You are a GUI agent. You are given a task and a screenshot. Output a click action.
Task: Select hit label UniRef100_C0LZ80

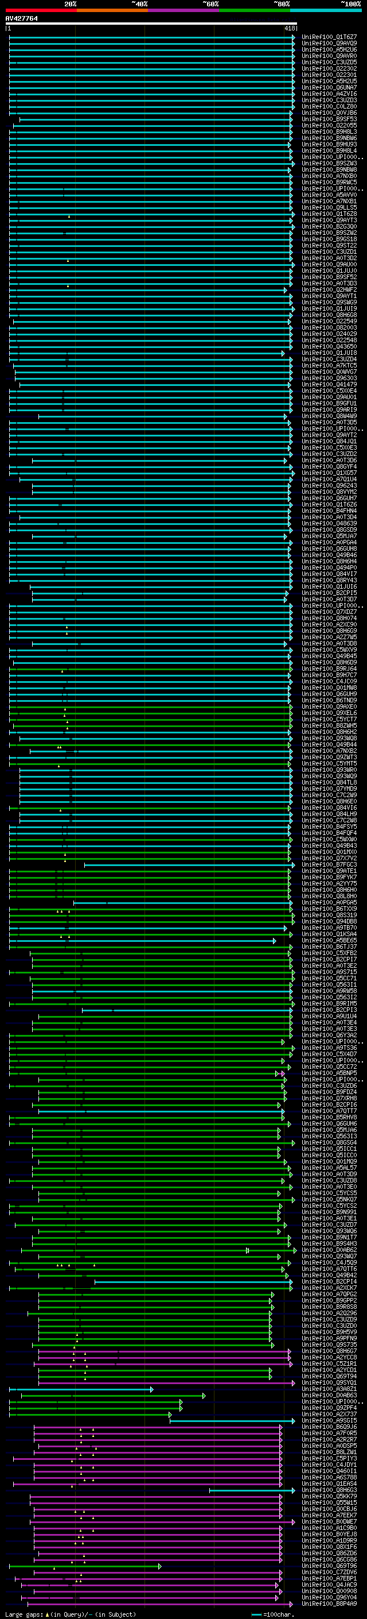pyautogui.click(x=329, y=107)
